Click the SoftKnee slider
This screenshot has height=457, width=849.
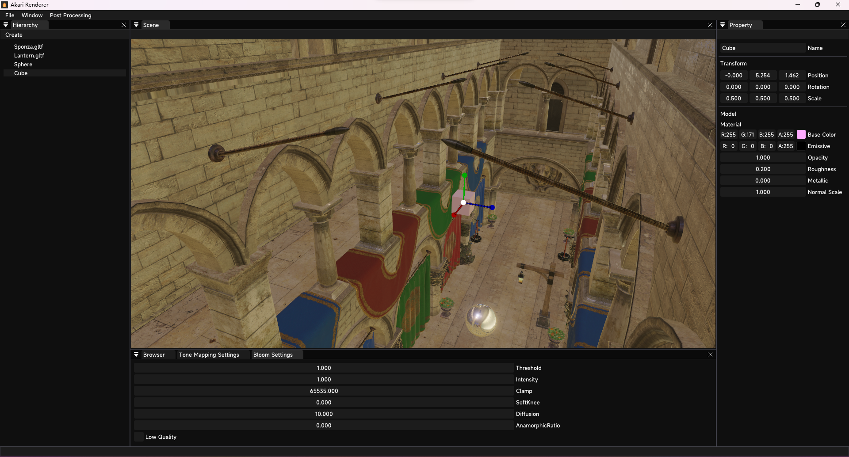click(x=324, y=402)
